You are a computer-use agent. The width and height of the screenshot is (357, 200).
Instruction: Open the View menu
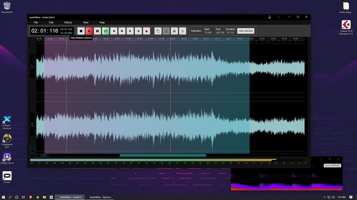(x=86, y=22)
